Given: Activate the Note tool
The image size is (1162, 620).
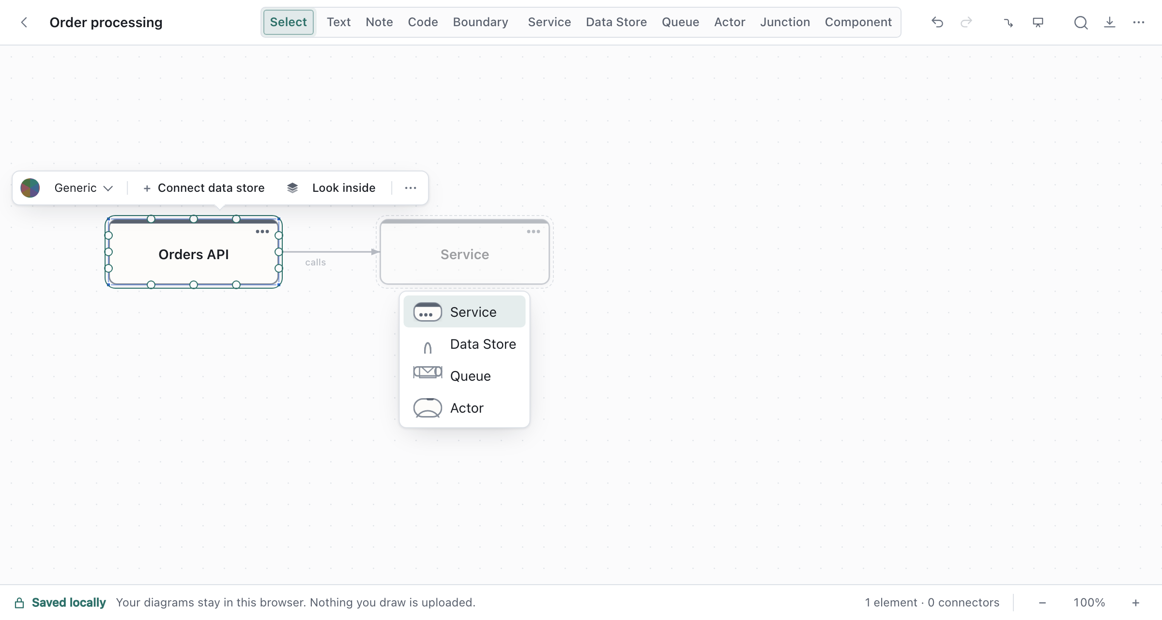Looking at the screenshot, I should pyautogui.click(x=379, y=22).
